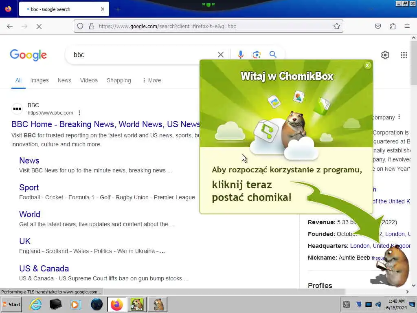
Task: Click the scrollbar up arrow
Action: [414, 38]
